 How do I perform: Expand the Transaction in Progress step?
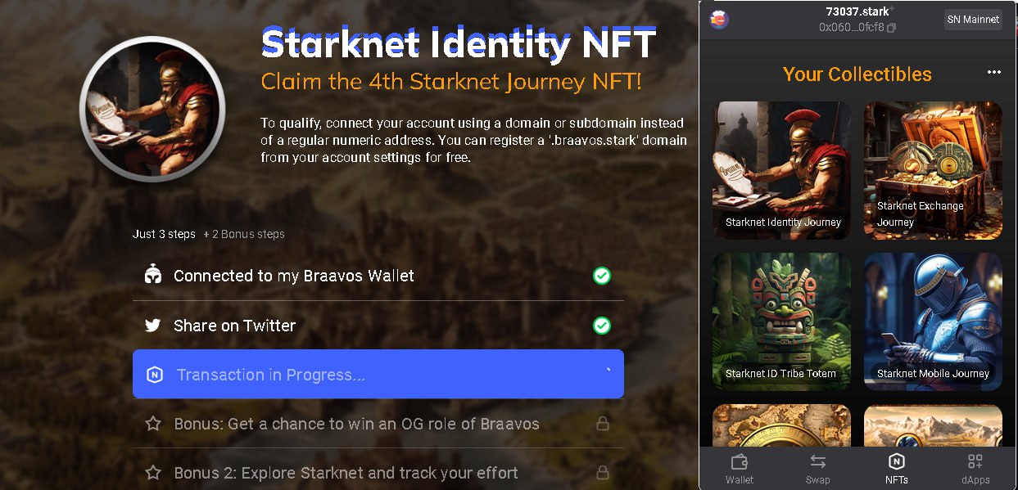(x=378, y=375)
